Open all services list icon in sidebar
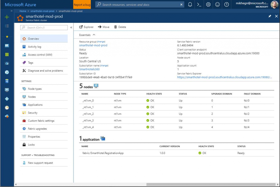This screenshot has width=280, height=187. tap(7, 26)
